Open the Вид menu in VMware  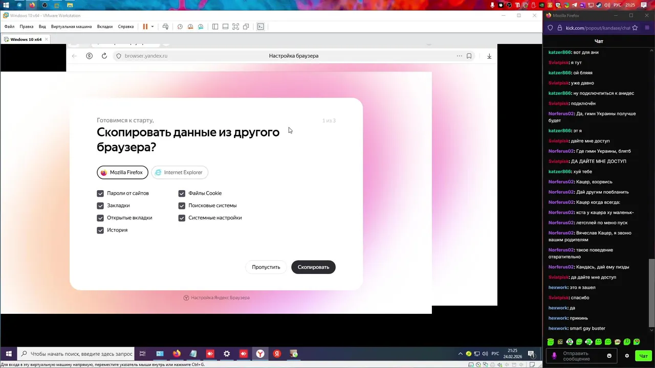[42, 27]
